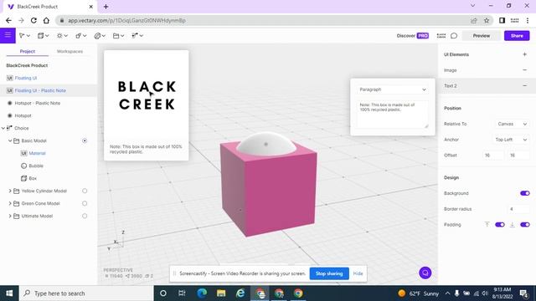The width and height of the screenshot is (536, 301).
Task: Click the Discover PRO link
Action: 412,35
